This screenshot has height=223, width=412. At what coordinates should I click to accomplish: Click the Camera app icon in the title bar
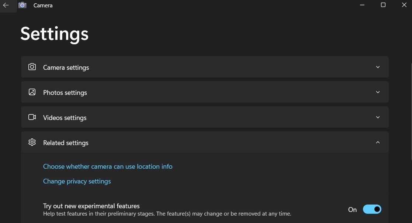[x=22, y=5]
